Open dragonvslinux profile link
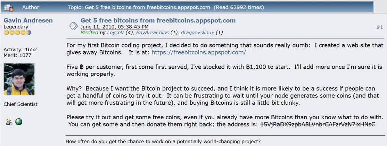 tap(197, 33)
